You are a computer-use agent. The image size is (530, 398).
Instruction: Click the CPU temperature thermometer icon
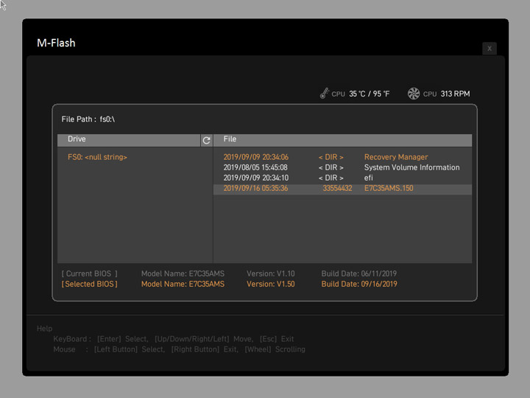[x=324, y=94]
